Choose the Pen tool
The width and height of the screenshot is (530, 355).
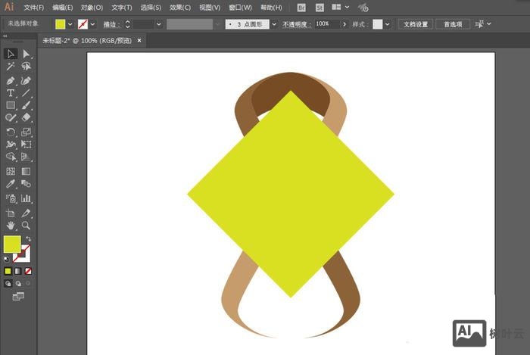pos(11,80)
